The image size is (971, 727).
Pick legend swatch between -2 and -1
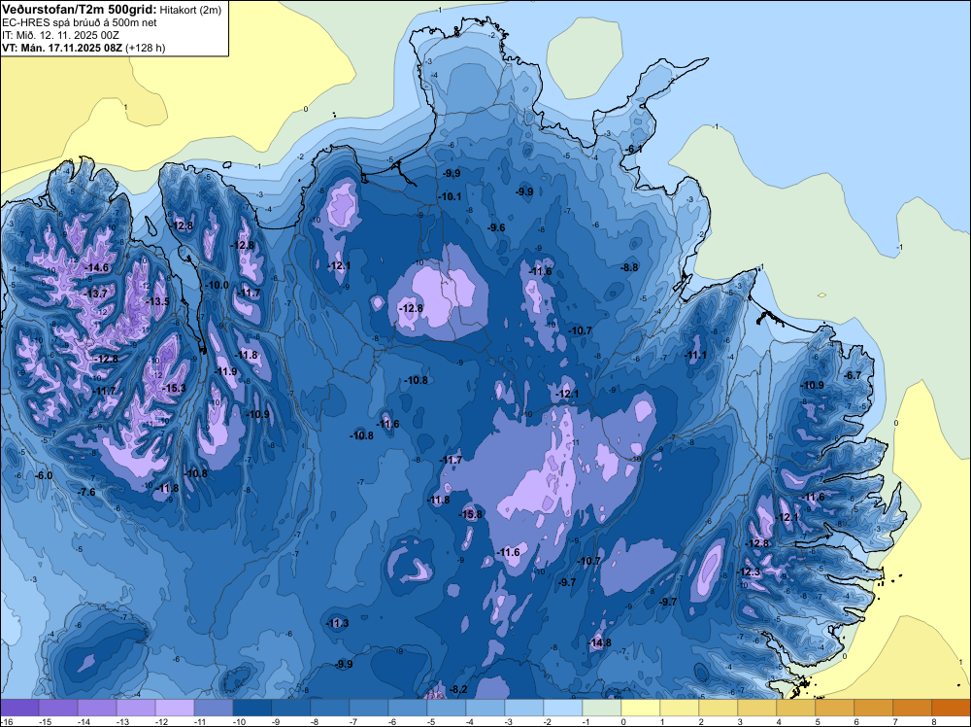click(563, 708)
